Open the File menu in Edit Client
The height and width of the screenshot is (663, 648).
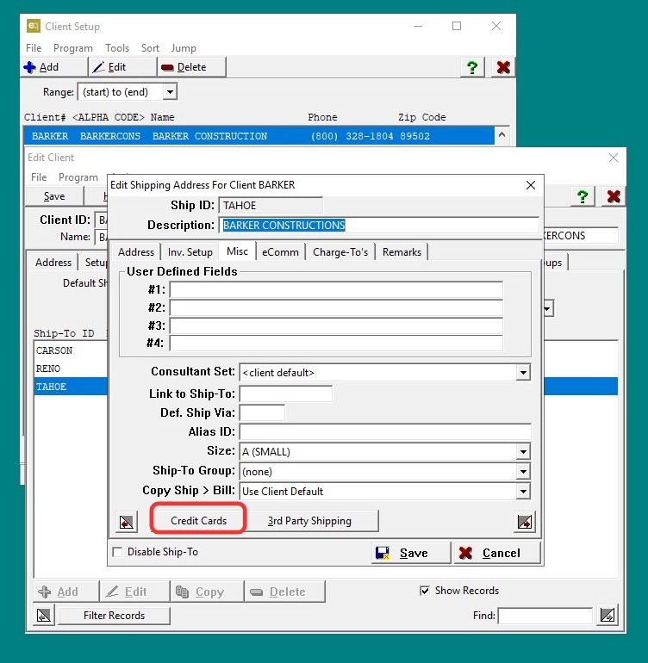click(x=39, y=177)
